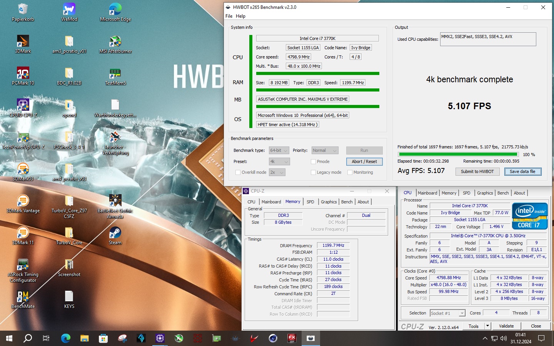Open the Windows Start menu
This screenshot has width=554, height=346.
(9, 338)
